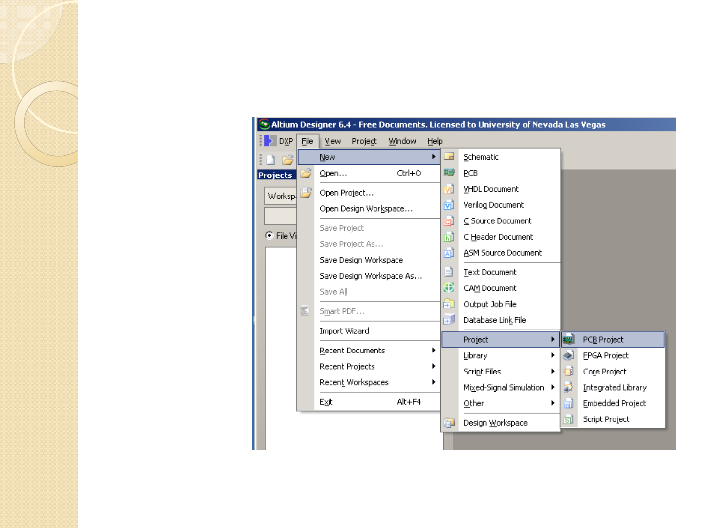
Task: Click the CAM Document icon
Action: (449, 288)
